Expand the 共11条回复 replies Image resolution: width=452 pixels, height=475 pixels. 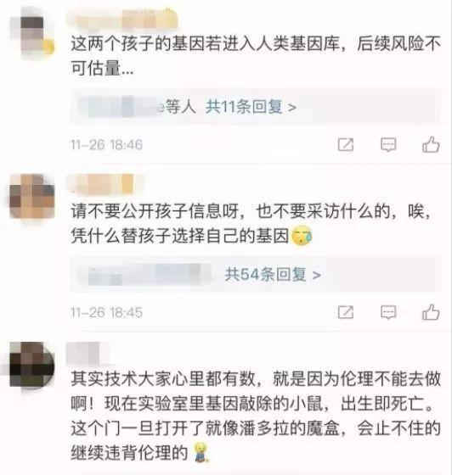(x=251, y=107)
